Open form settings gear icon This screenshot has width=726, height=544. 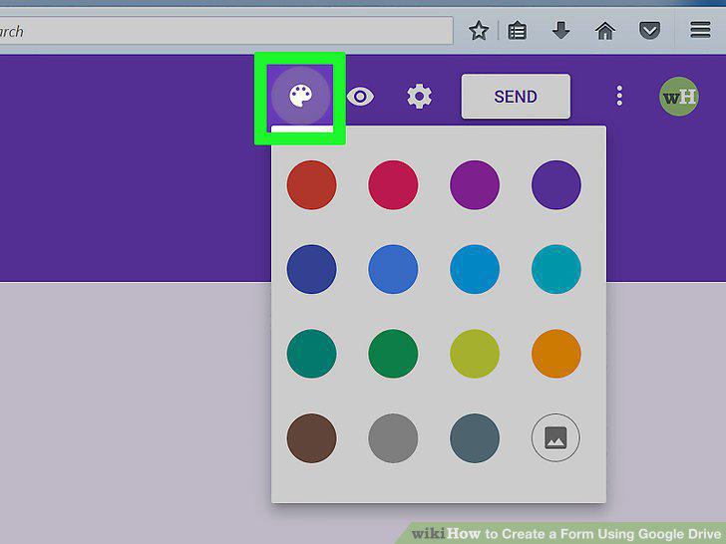pos(419,97)
